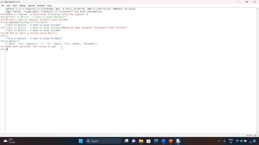Click the comment about splitting on gap
This screenshot has width=259, height=145.
point(31,47)
